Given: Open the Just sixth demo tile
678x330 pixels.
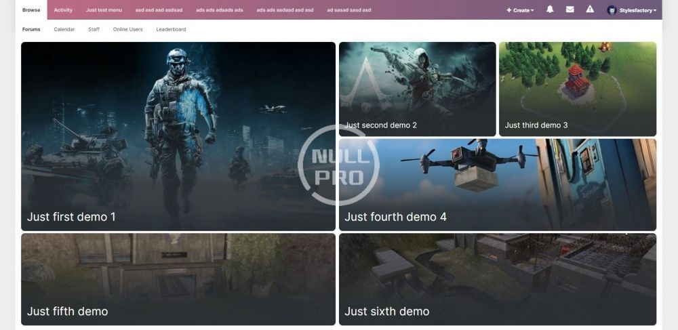Looking at the screenshot, I should pos(497,279).
